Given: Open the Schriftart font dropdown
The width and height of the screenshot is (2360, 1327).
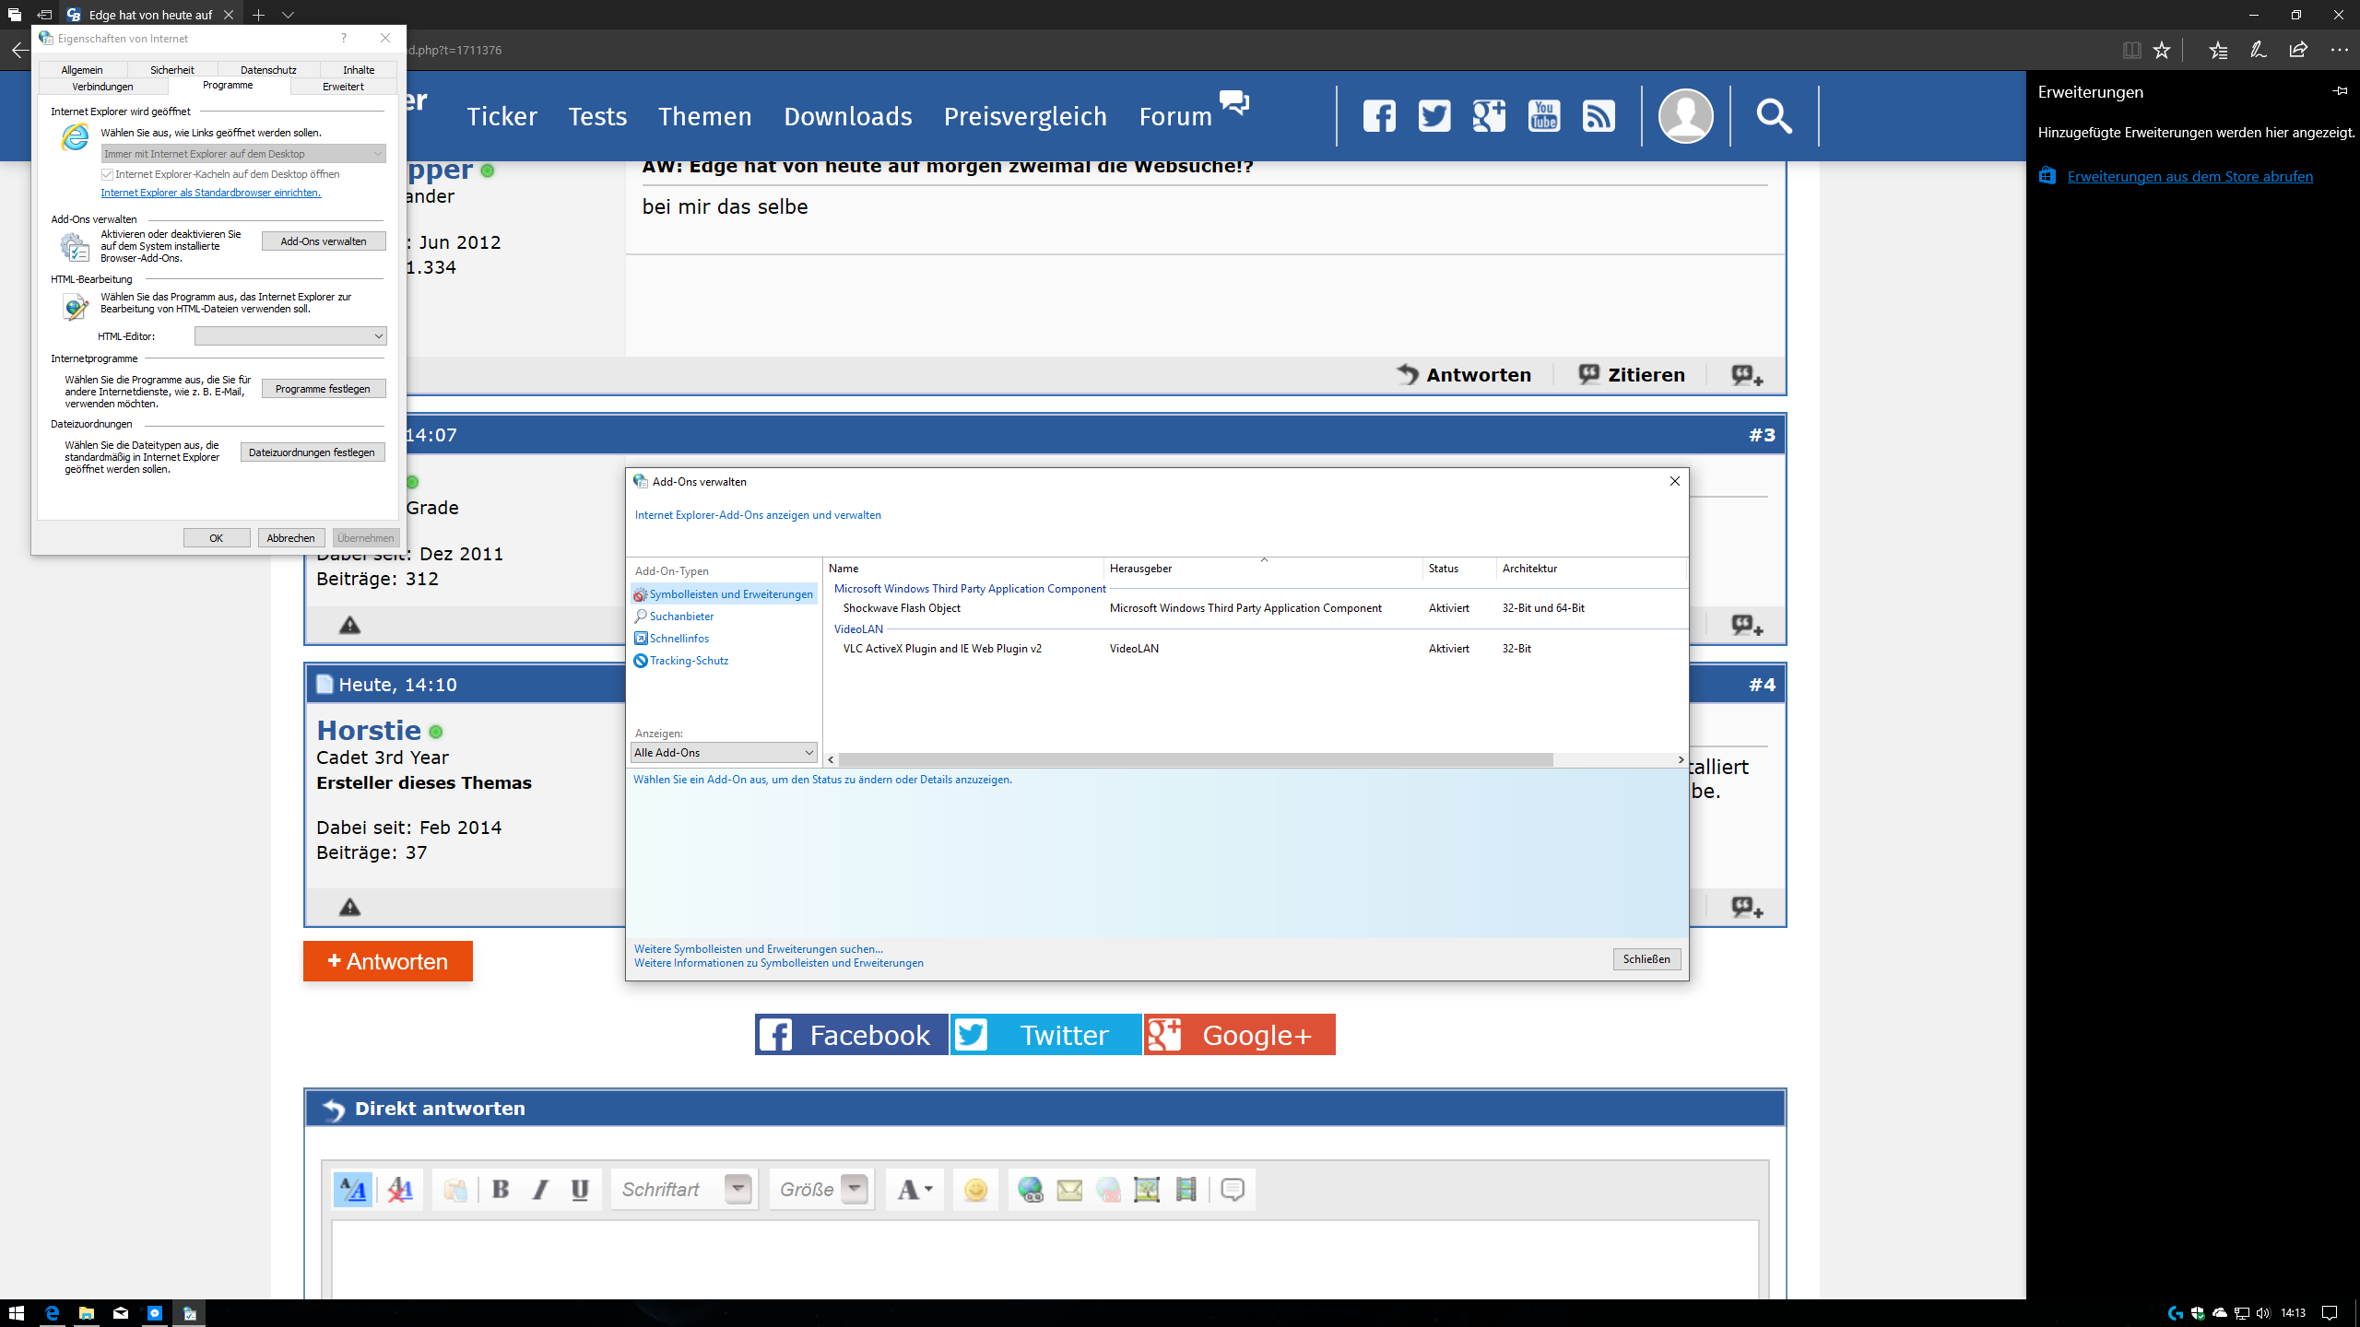Looking at the screenshot, I should (737, 1189).
